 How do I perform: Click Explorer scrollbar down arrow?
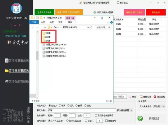click(x=37, y=98)
